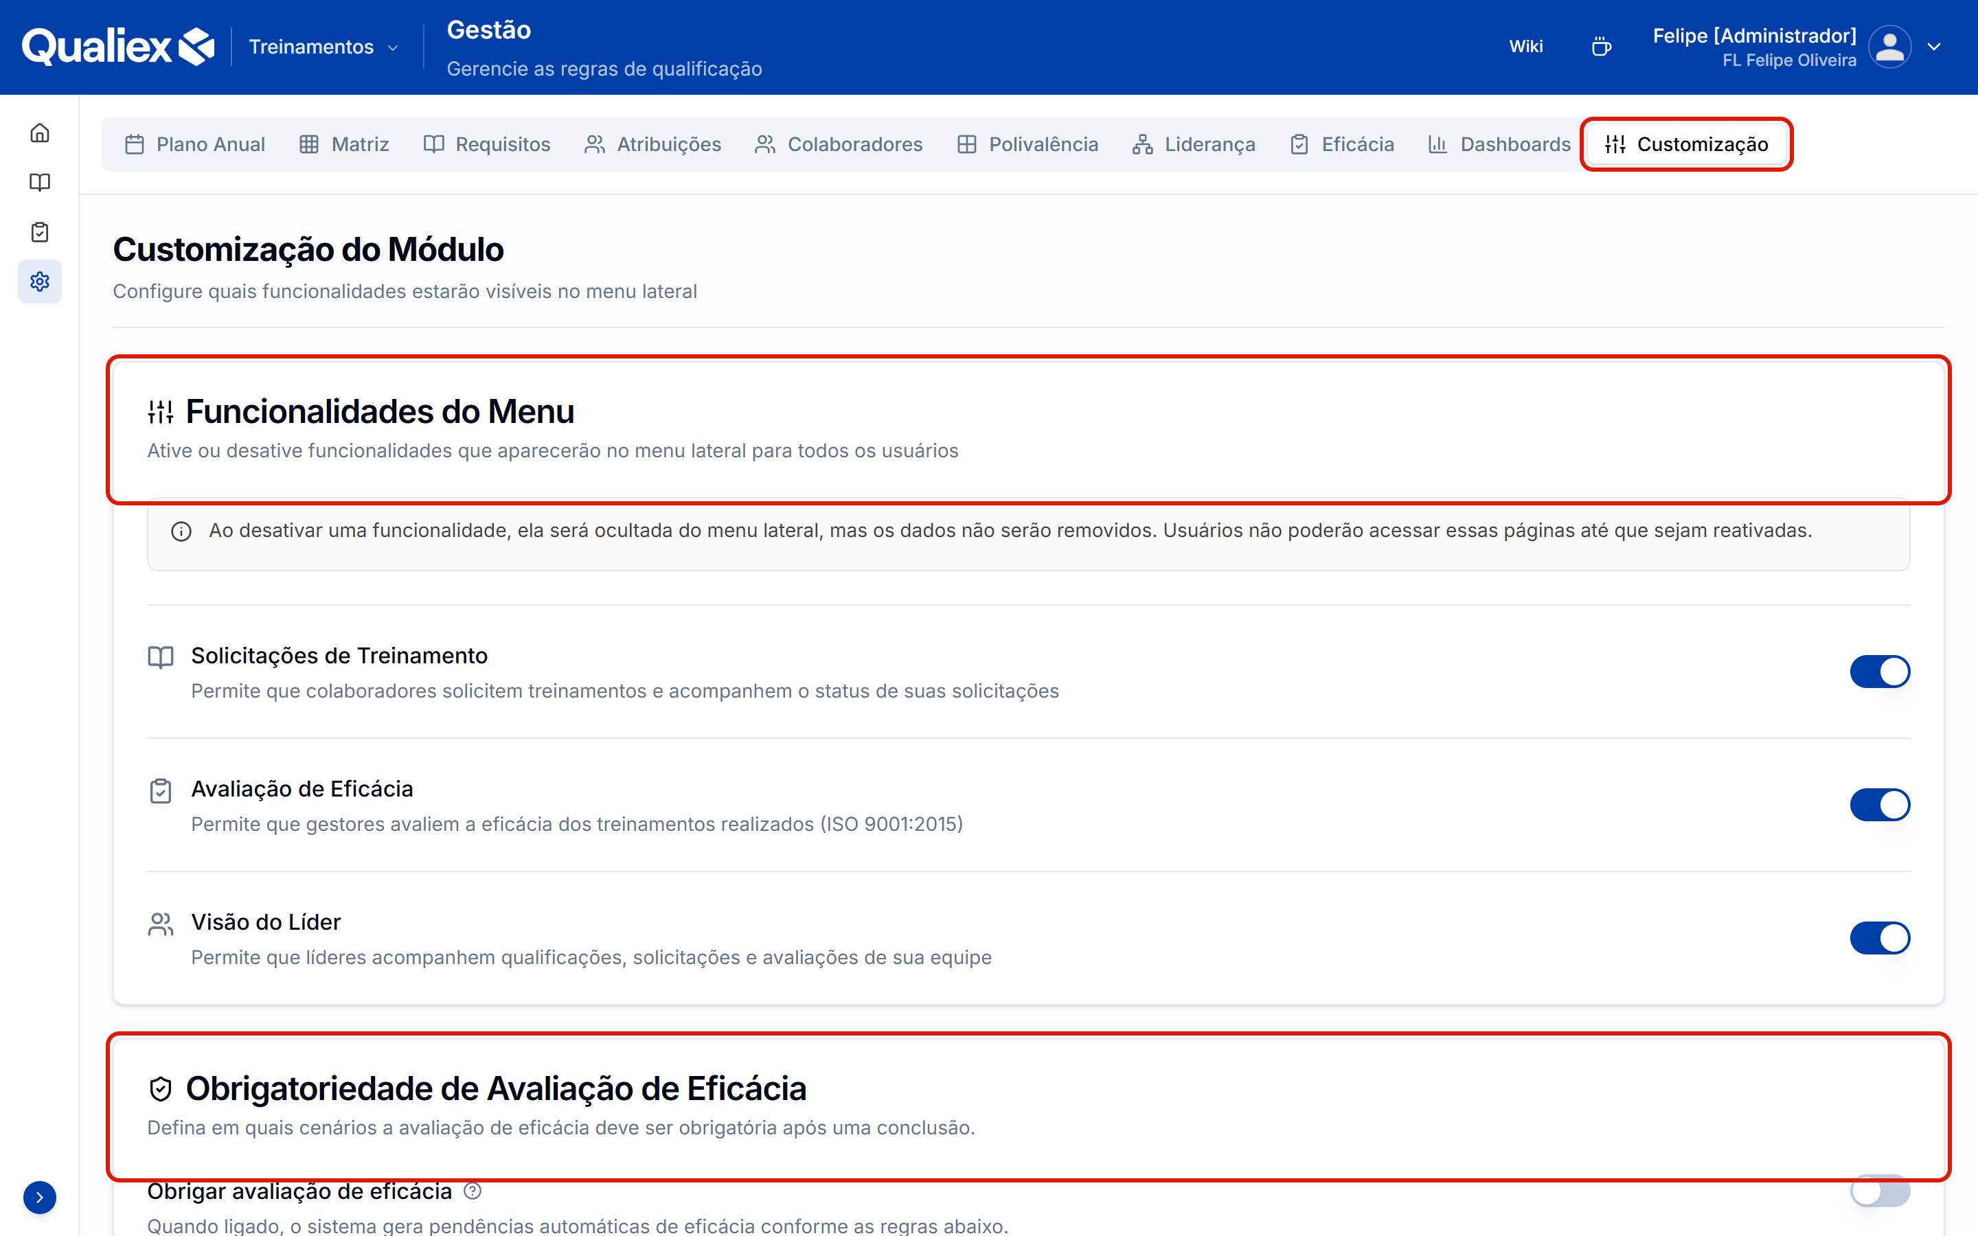Viewport: 1978px width, 1236px height.
Task: Expand the user account chevron menu
Action: 1934,47
